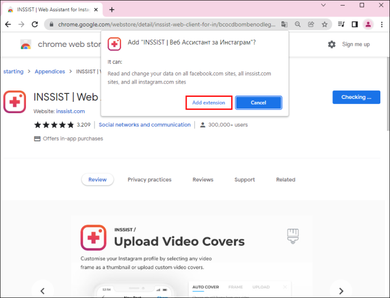The width and height of the screenshot is (390, 298).
Task: Click the chrome web store title text
Action: click(70, 44)
